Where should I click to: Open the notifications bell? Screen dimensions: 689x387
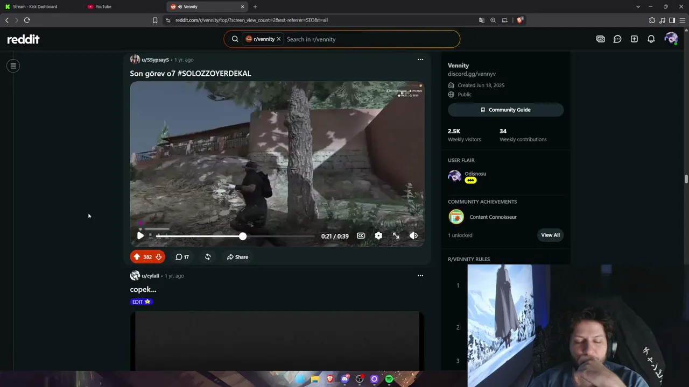(651, 39)
